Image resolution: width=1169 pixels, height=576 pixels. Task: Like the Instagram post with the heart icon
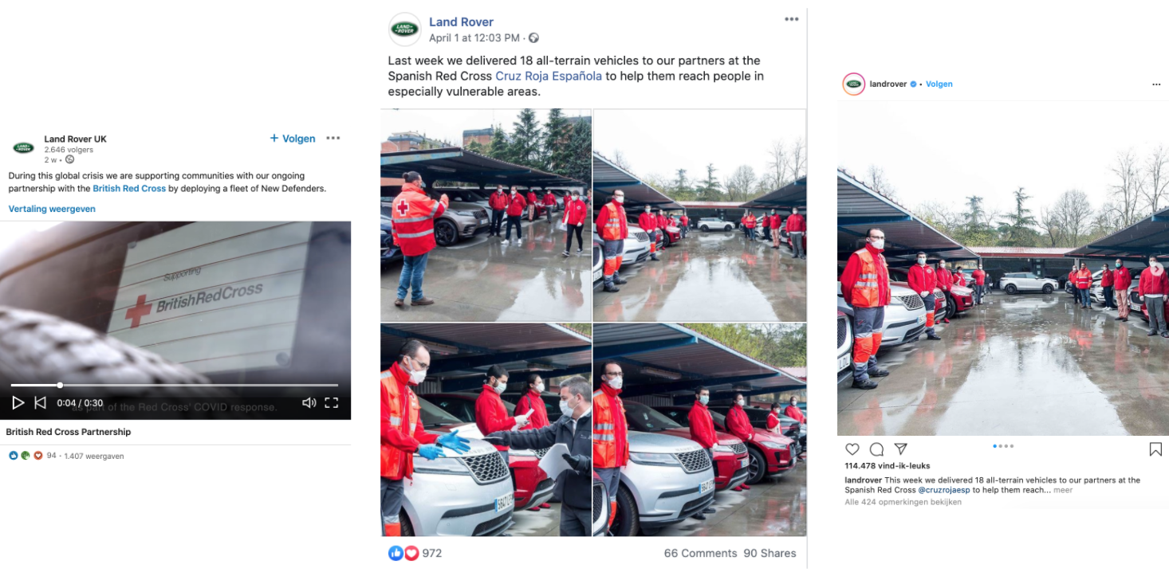(852, 449)
